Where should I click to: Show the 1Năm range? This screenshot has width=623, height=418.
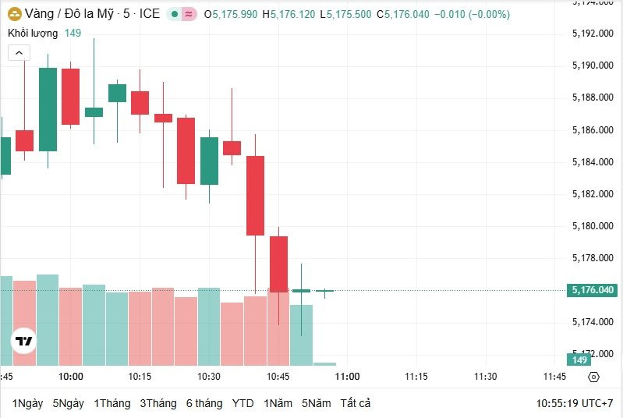point(278,403)
